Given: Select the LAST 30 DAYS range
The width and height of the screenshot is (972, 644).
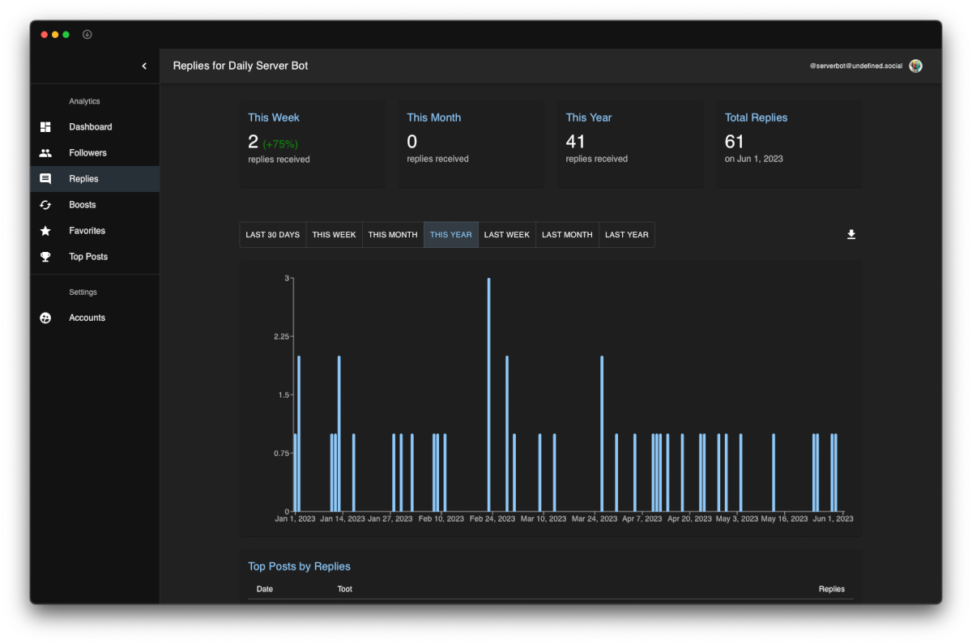Looking at the screenshot, I should click(x=273, y=235).
